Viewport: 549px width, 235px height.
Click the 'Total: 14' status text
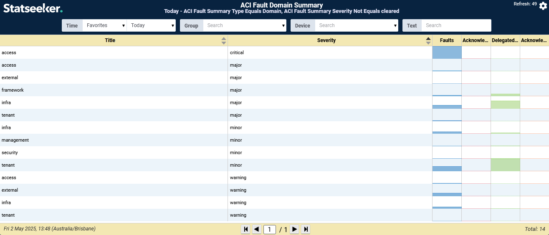click(535, 229)
